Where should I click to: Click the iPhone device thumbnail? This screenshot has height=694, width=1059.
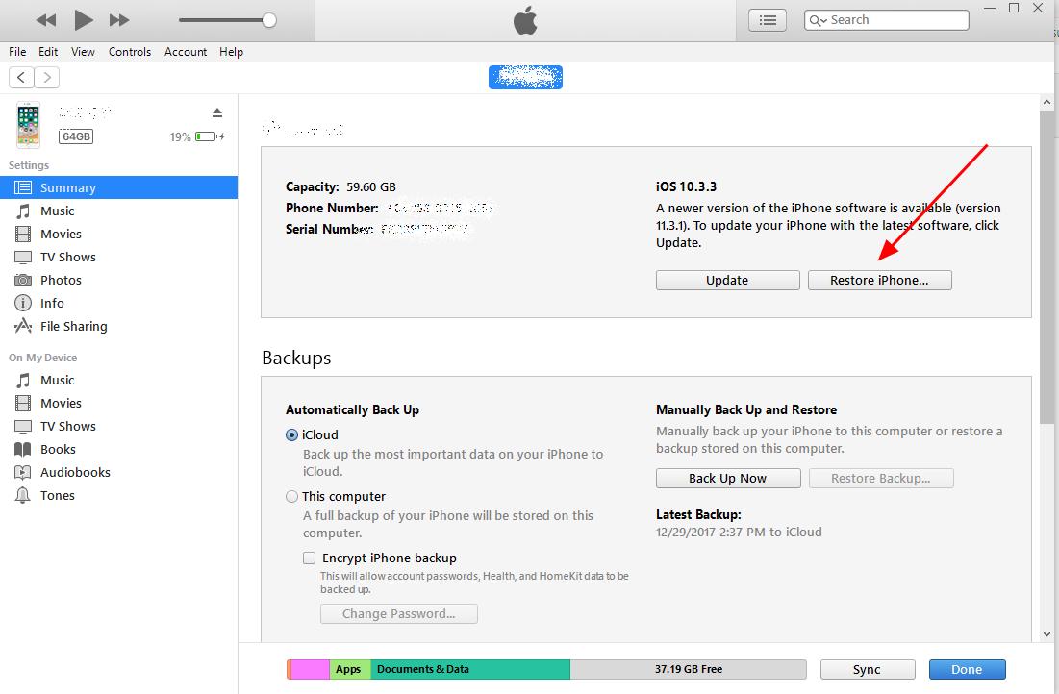(28, 125)
